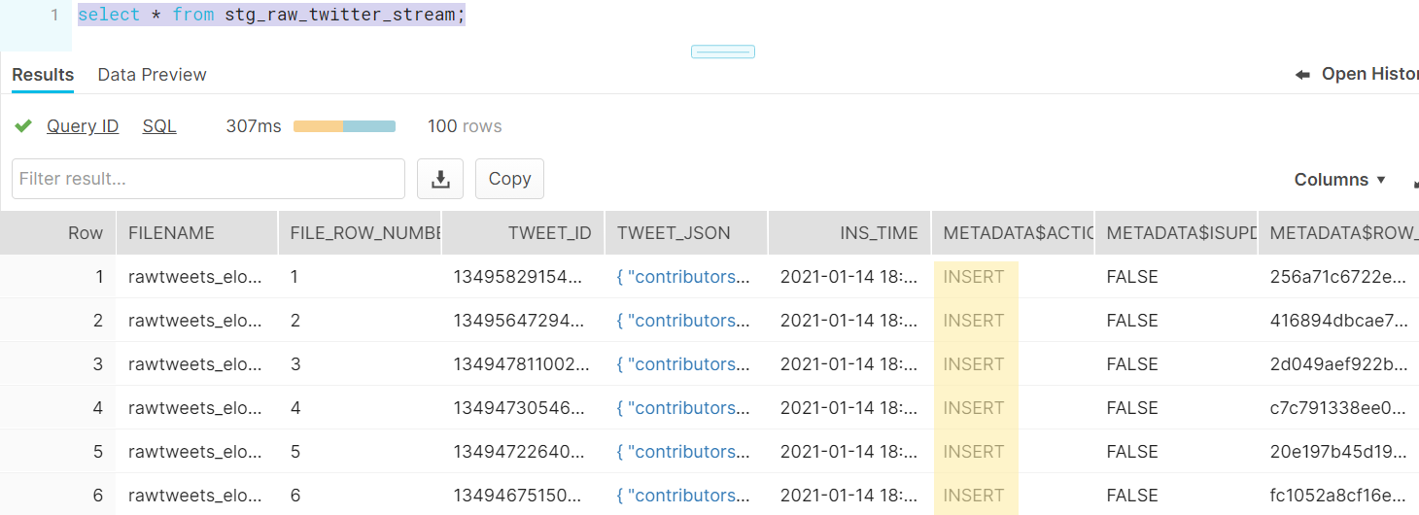The image size is (1419, 515).
Task: Click the Open History arrow icon
Action: pos(1303,75)
